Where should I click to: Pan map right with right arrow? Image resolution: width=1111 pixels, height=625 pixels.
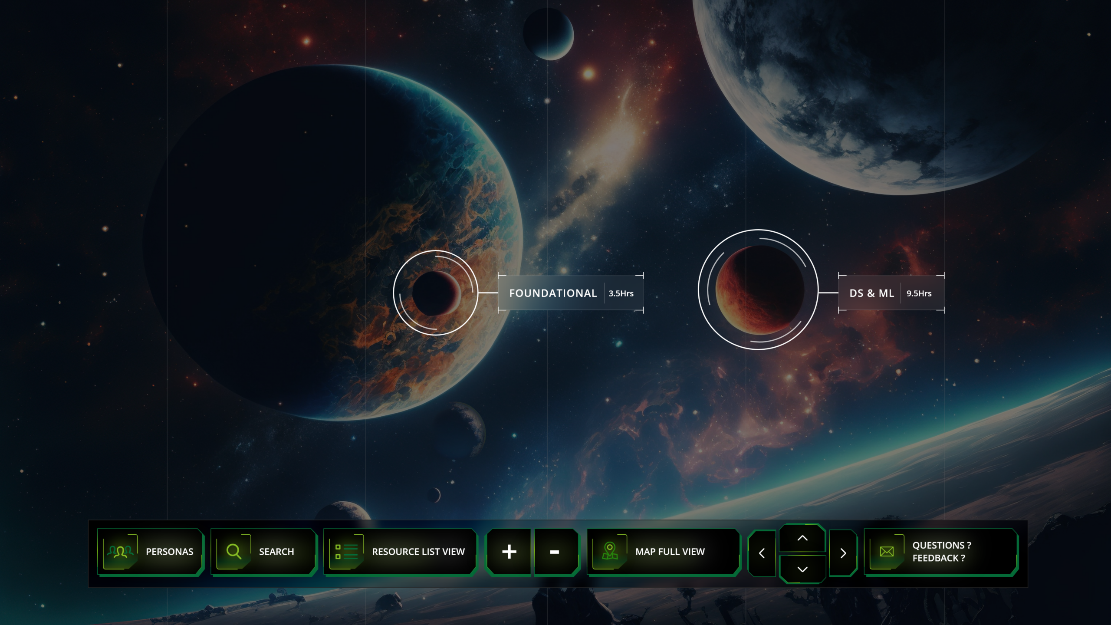843,553
